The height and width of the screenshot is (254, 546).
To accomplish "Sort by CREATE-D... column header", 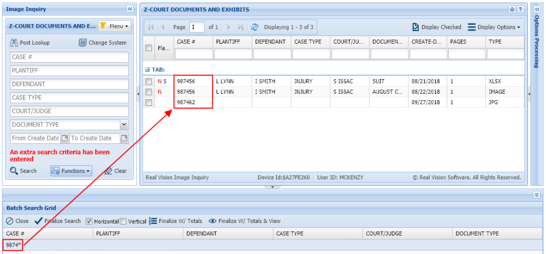I will [x=428, y=41].
